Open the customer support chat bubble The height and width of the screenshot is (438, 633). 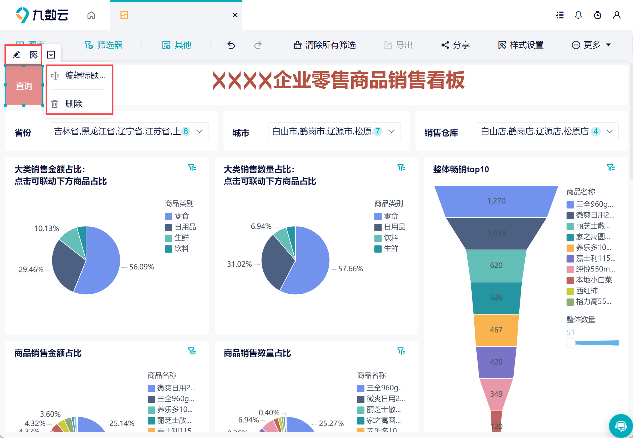click(x=620, y=426)
